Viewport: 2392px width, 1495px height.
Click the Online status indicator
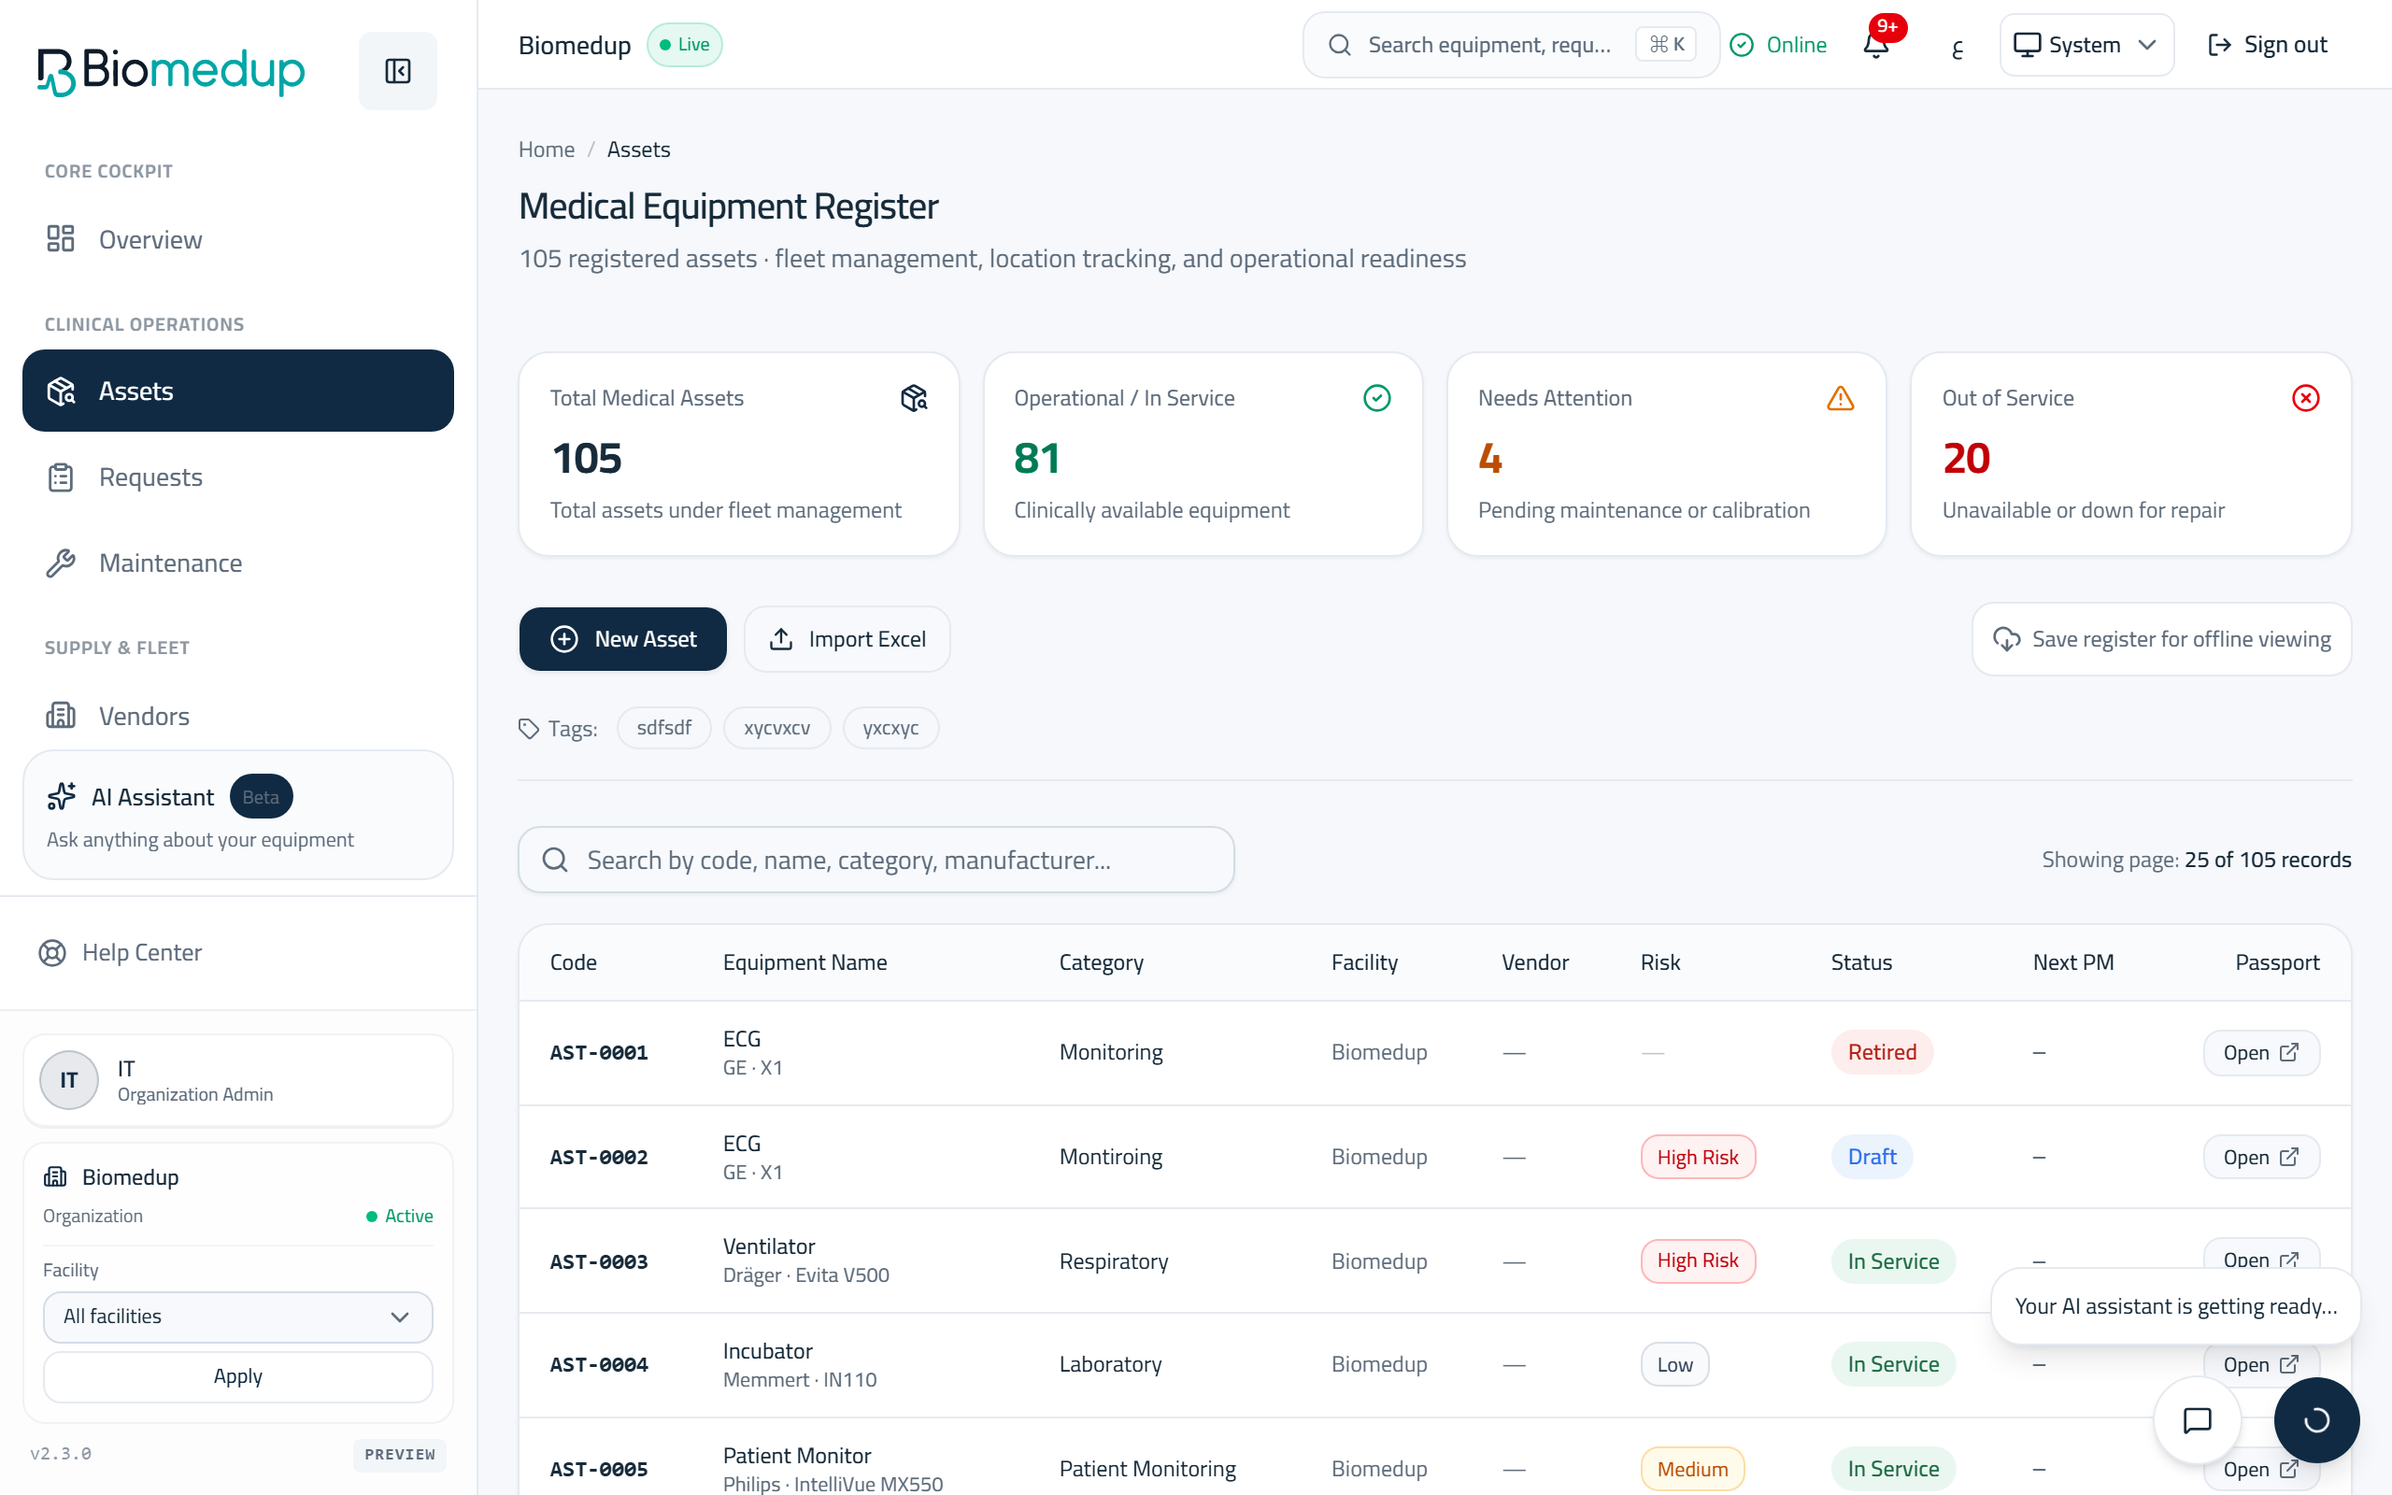(x=1778, y=45)
